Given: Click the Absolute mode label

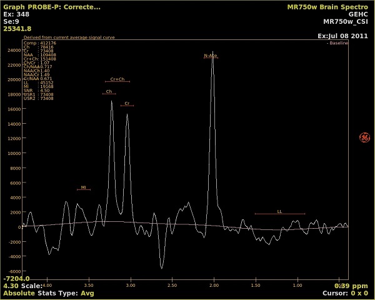Looking at the screenshot, I should 19,292.
